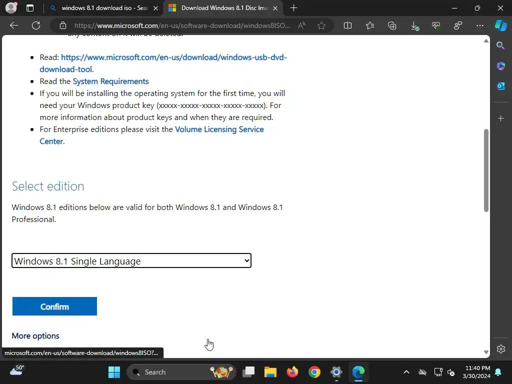Select the Download Windows 8.1 Disc Image tab

pos(223,8)
